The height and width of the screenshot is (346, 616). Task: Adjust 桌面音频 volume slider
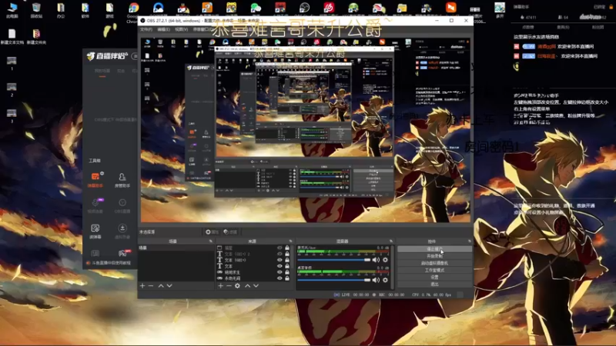pyautogui.click(x=334, y=280)
